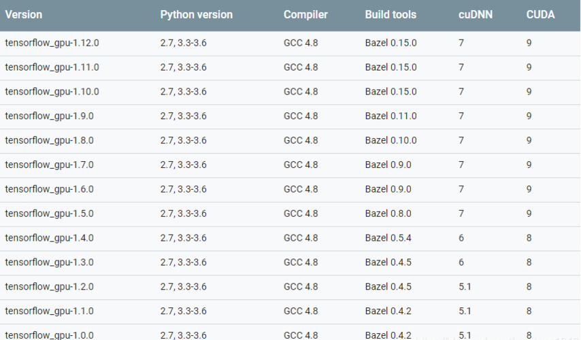
Task: Select the tensorflow_gpu-1.0.0 cell
Action: tap(49, 335)
